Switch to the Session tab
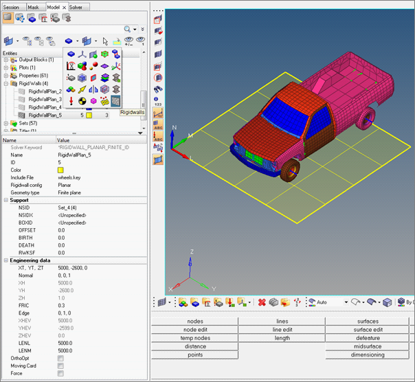This screenshot has width=415, height=382. point(11,8)
